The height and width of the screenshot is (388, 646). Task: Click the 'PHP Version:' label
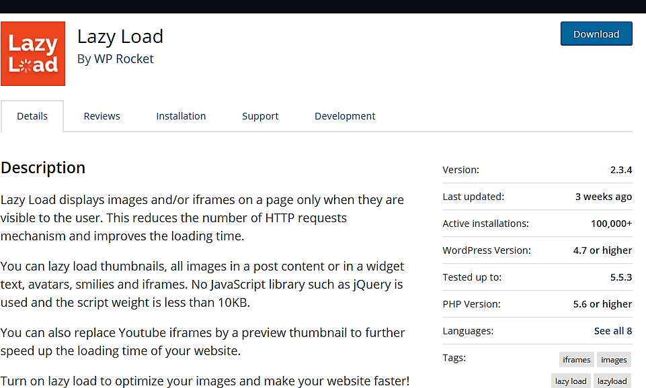[x=471, y=304]
